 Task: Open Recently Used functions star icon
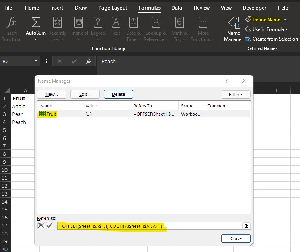click(x=57, y=22)
